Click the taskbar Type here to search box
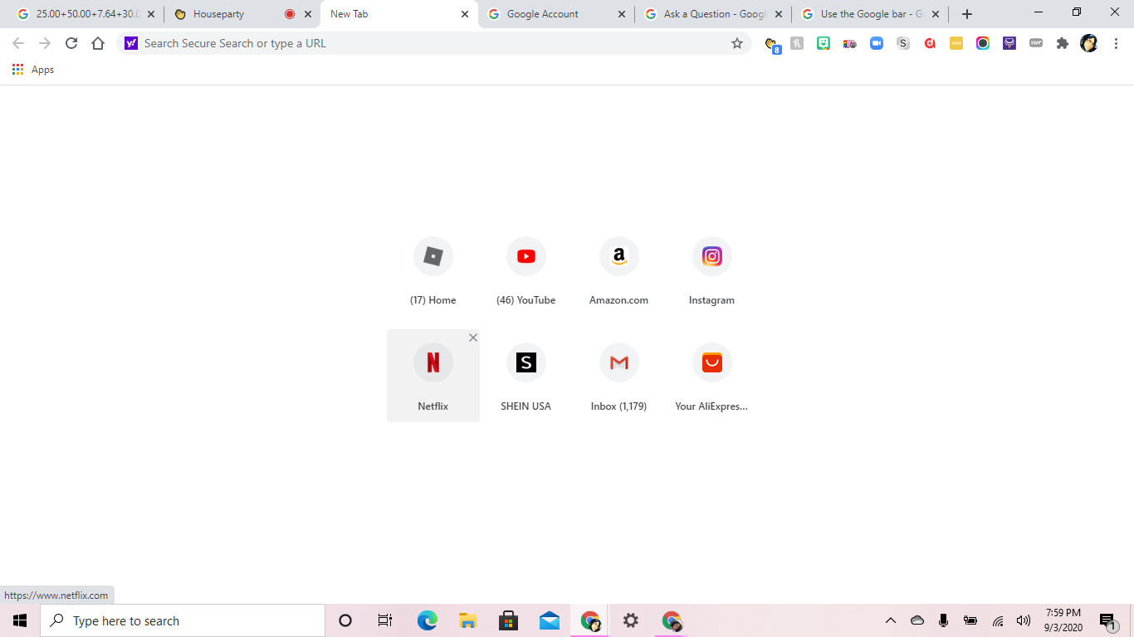Image resolution: width=1134 pixels, height=637 pixels. (x=183, y=620)
